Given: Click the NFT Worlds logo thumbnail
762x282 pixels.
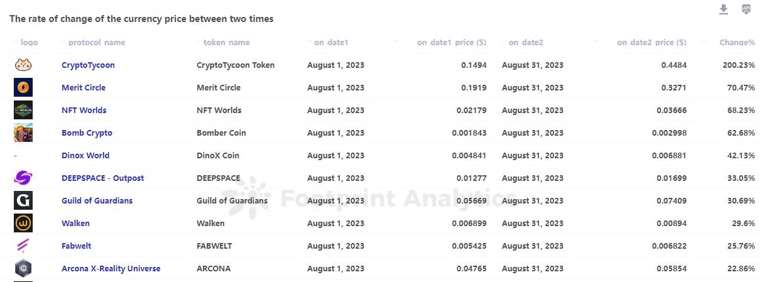Looking at the screenshot, I should click(x=23, y=110).
